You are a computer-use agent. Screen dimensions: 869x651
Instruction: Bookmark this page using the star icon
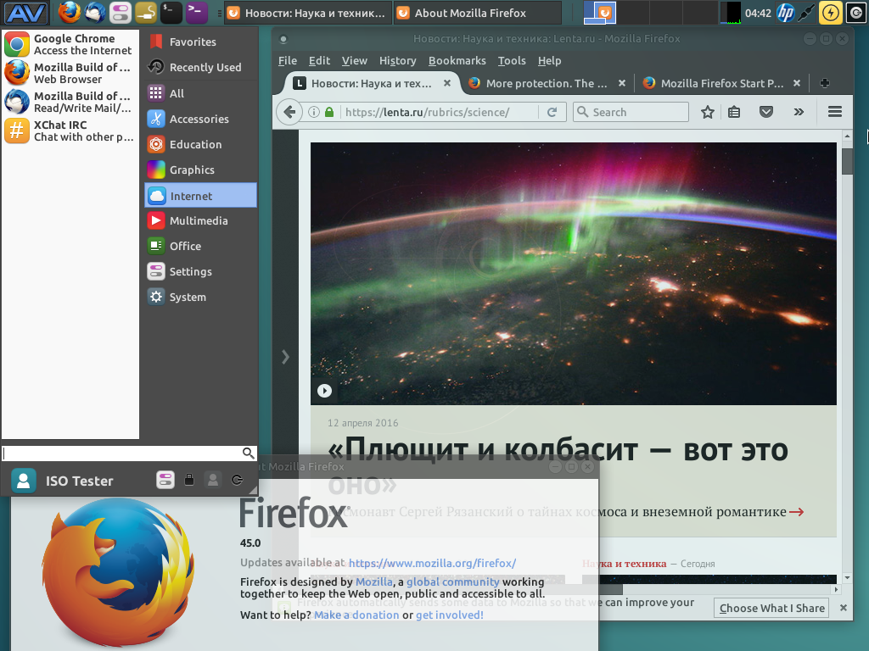click(x=708, y=112)
